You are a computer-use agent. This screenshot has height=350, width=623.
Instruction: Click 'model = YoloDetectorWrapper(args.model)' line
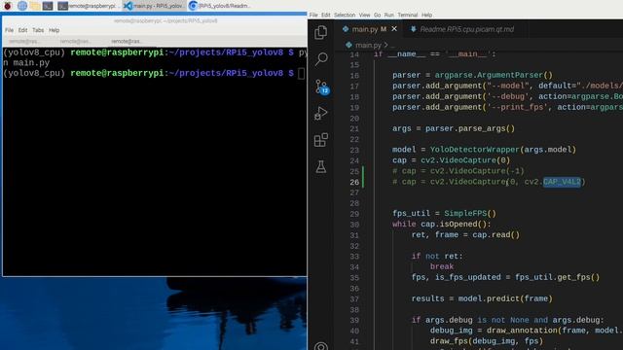(484, 150)
